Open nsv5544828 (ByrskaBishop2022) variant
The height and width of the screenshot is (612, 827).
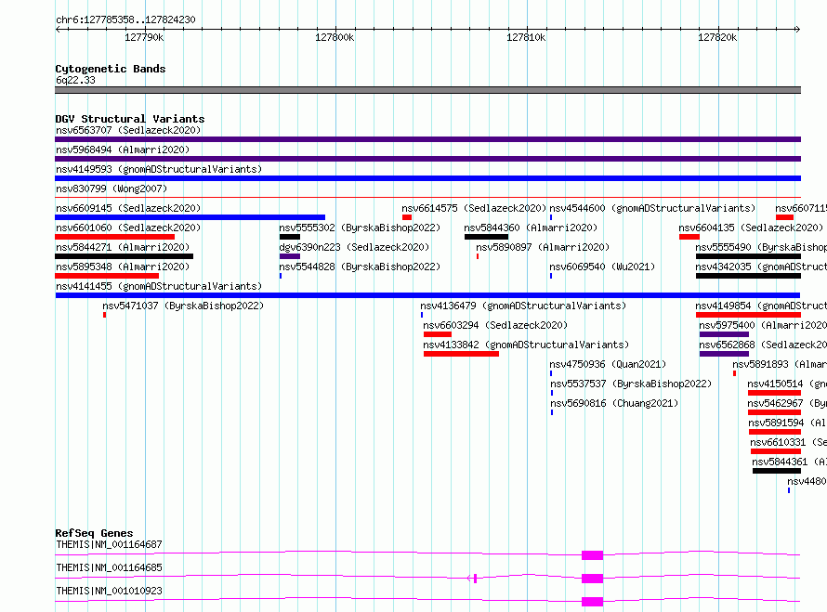pyautogui.click(x=360, y=267)
